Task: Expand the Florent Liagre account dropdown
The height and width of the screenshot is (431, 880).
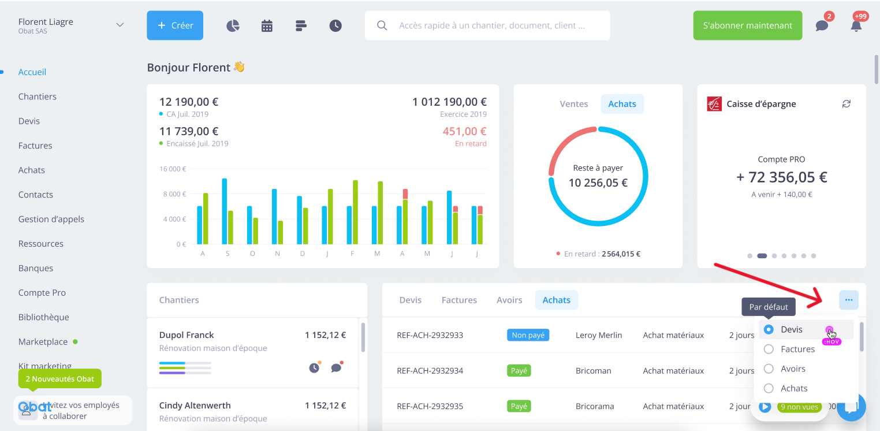Action: [x=120, y=25]
